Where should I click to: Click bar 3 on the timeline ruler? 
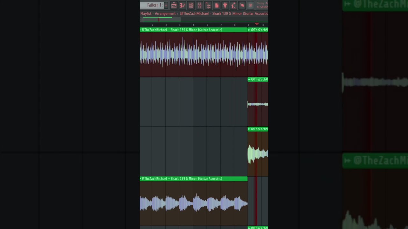166,25
